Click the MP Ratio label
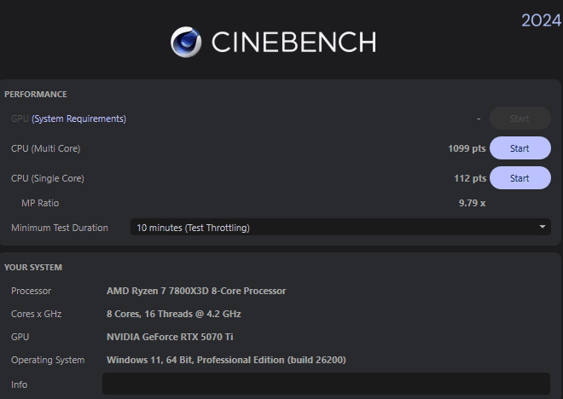563x399 pixels. [x=40, y=203]
